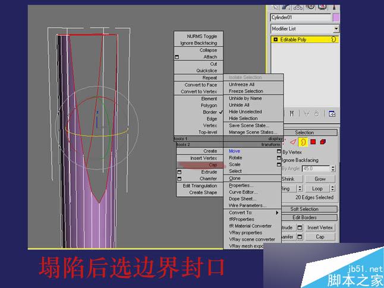Collapse the Selection rollout header

click(310, 132)
